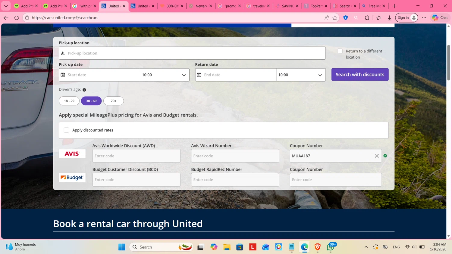Open the Copilot Chat button

[x=440, y=18]
